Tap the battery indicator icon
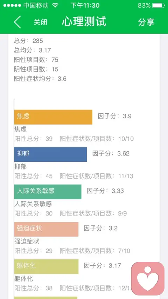The width and height of the screenshot is (168, 299). point(159,5)
